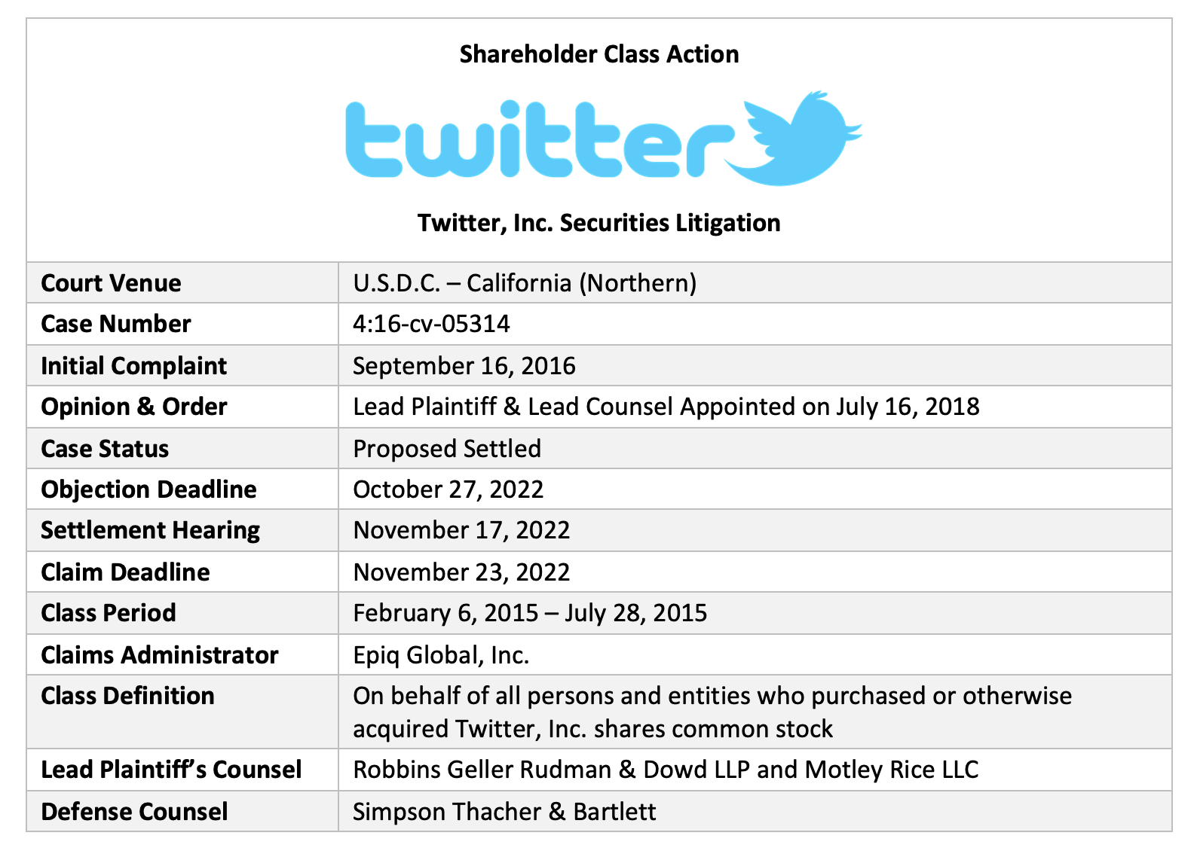Click the Class Definition description text

tap(712, 712)
